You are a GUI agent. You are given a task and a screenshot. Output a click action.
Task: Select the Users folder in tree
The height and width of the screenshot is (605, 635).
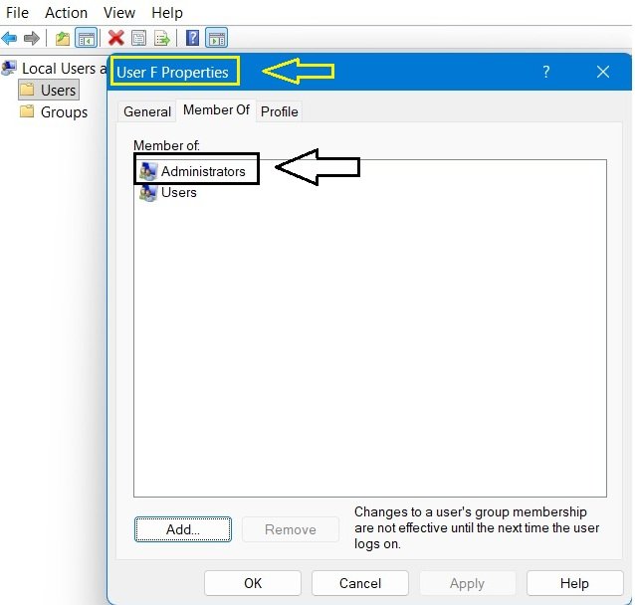[x=49, y=90]
